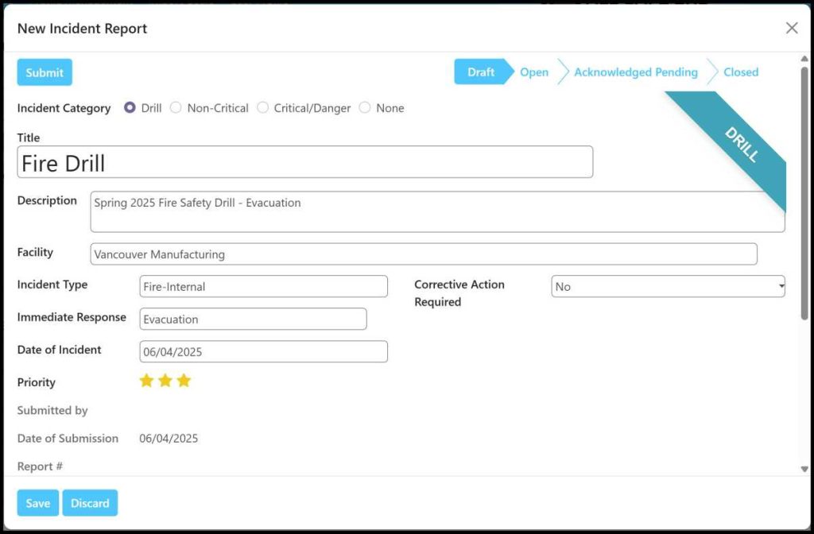
Task: Set priority to two stars
Action: (x=165, y=381)
